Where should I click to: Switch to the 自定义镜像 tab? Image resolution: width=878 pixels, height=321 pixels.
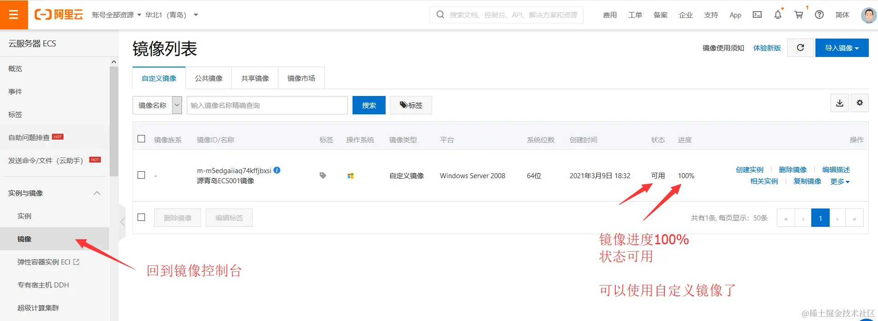(x=159, y=78)
